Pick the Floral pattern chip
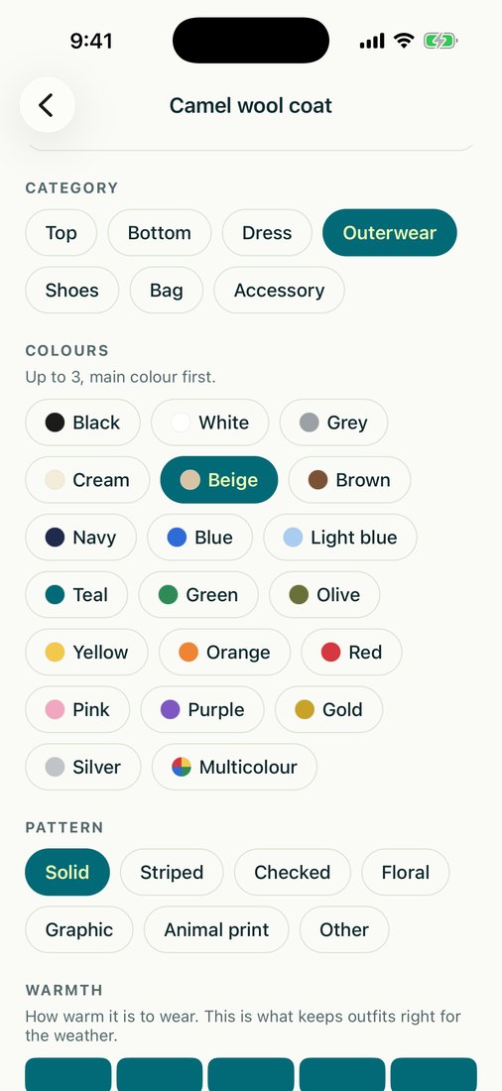 tap(405, 872)
